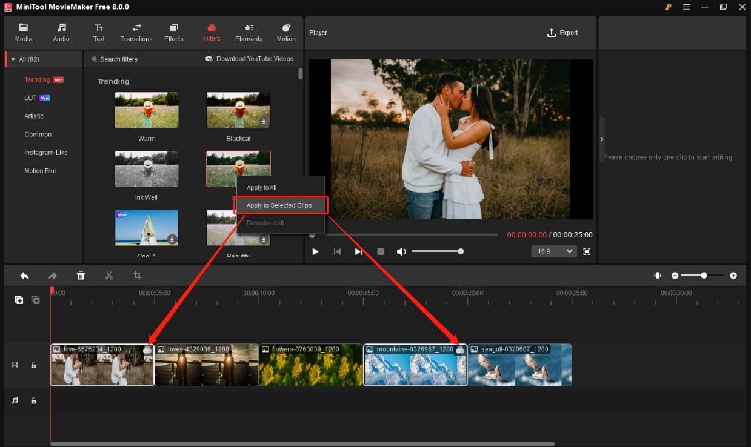Play the video preview
The height and width of the screenshot is (447, 751).
coord(315,251)
